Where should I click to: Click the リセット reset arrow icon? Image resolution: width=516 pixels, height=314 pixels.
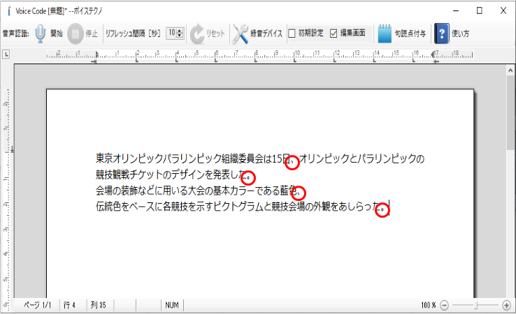pyautogui.click(x=197, y=33)
